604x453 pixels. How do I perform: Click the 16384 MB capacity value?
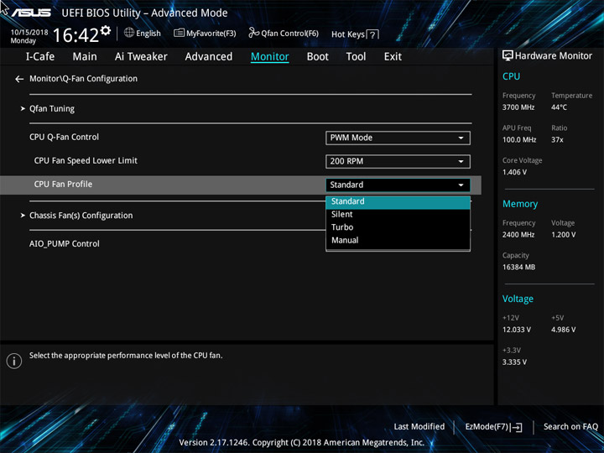pos(519,267)
